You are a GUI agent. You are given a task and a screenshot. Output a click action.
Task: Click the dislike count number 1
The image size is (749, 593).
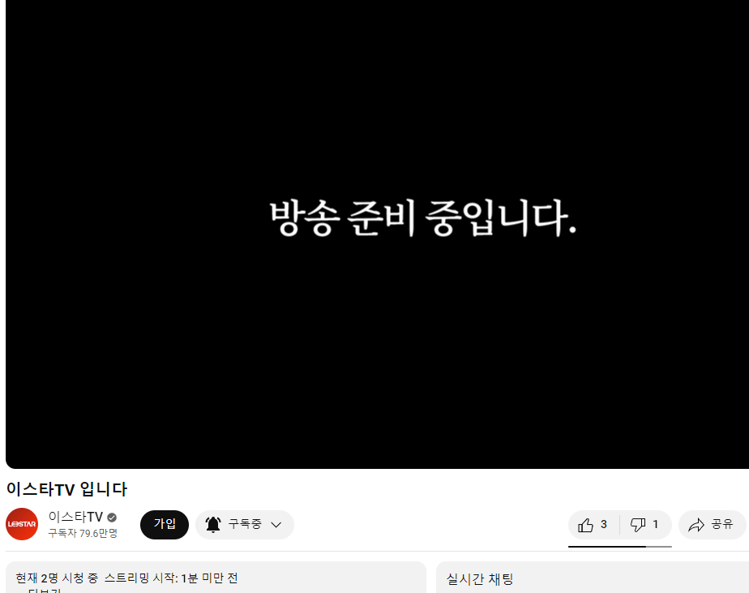tap(655, 525)
